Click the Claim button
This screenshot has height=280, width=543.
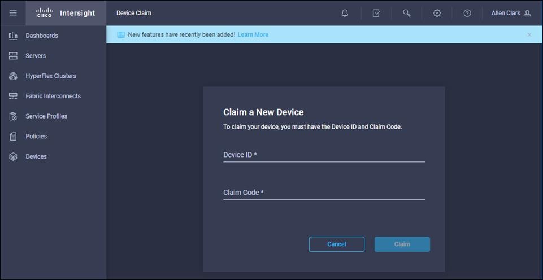pos(402,244)
